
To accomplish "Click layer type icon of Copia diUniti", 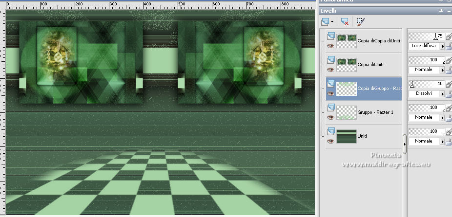I will (x=331, y=60).
